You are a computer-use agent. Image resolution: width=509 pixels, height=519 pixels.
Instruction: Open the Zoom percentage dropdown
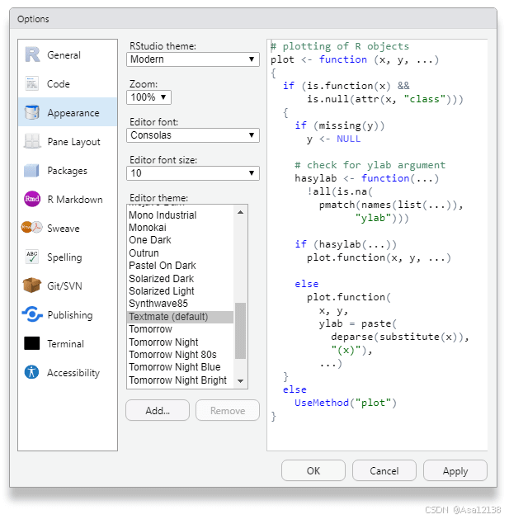pos(148,97)
